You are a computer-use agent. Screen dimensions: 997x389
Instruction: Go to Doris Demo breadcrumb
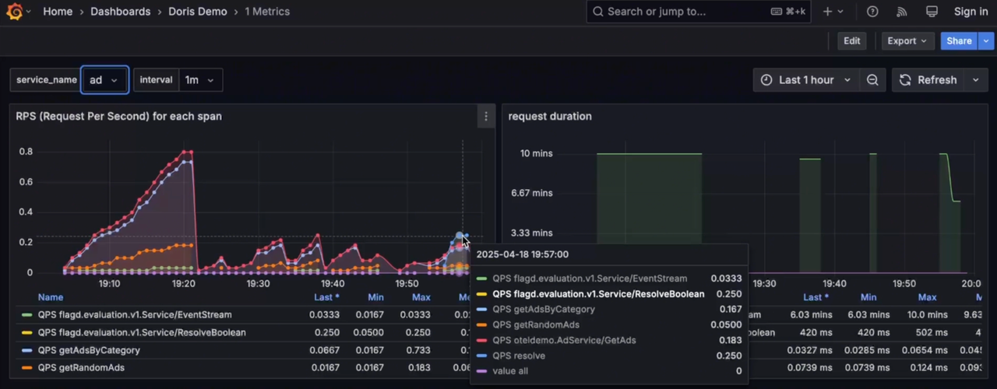[x=197, y=12]
